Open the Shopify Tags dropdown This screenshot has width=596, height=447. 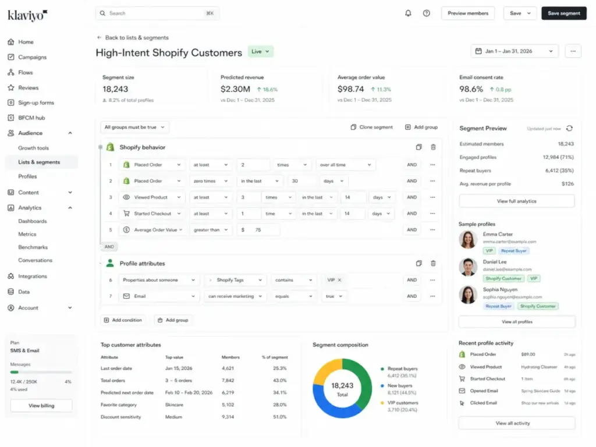(x=235, y=280)
